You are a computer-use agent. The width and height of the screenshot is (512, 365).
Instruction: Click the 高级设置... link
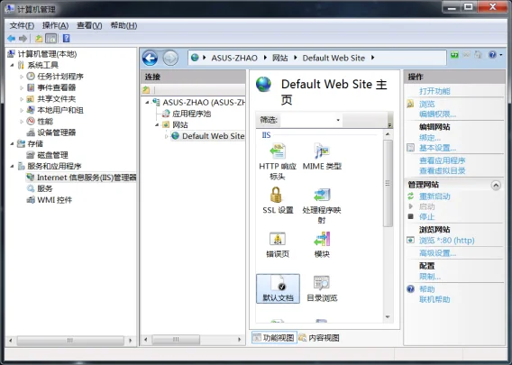[437, 253]
